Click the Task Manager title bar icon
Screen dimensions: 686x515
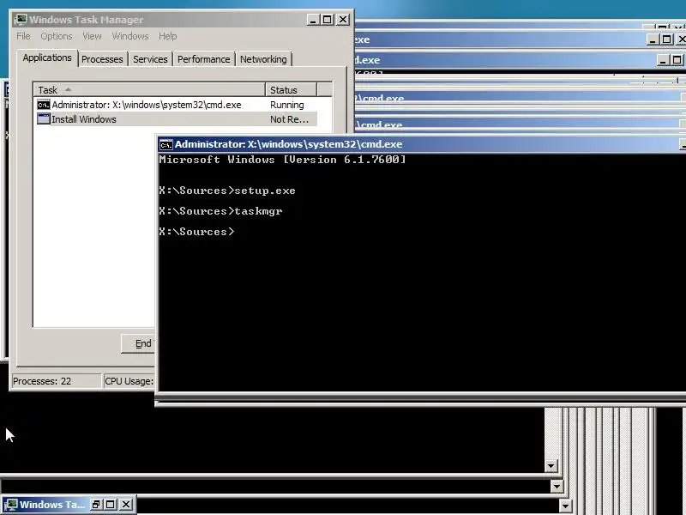[21, 20]
